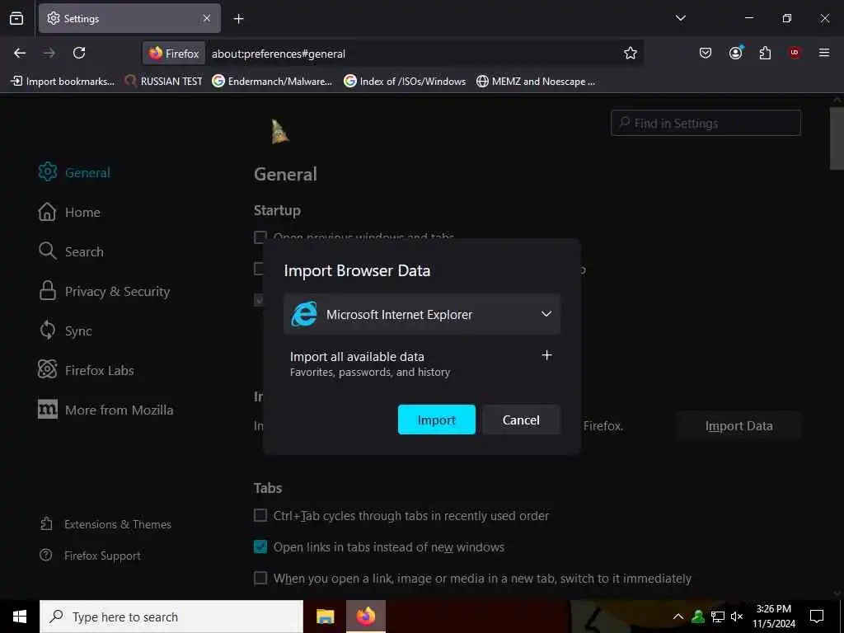Open the notification center icon
The width and height of the screenshot is (844, 633).
[817, 617]
